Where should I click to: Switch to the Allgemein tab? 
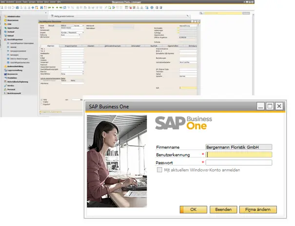[x=50, y=46]
